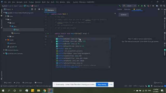
Task: Hide the Codota panel
Action: (162, 9)
